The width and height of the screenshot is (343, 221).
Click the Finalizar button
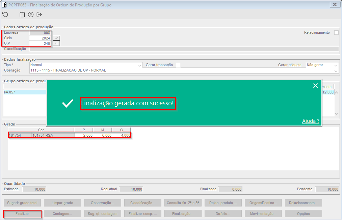click(22, 214)
